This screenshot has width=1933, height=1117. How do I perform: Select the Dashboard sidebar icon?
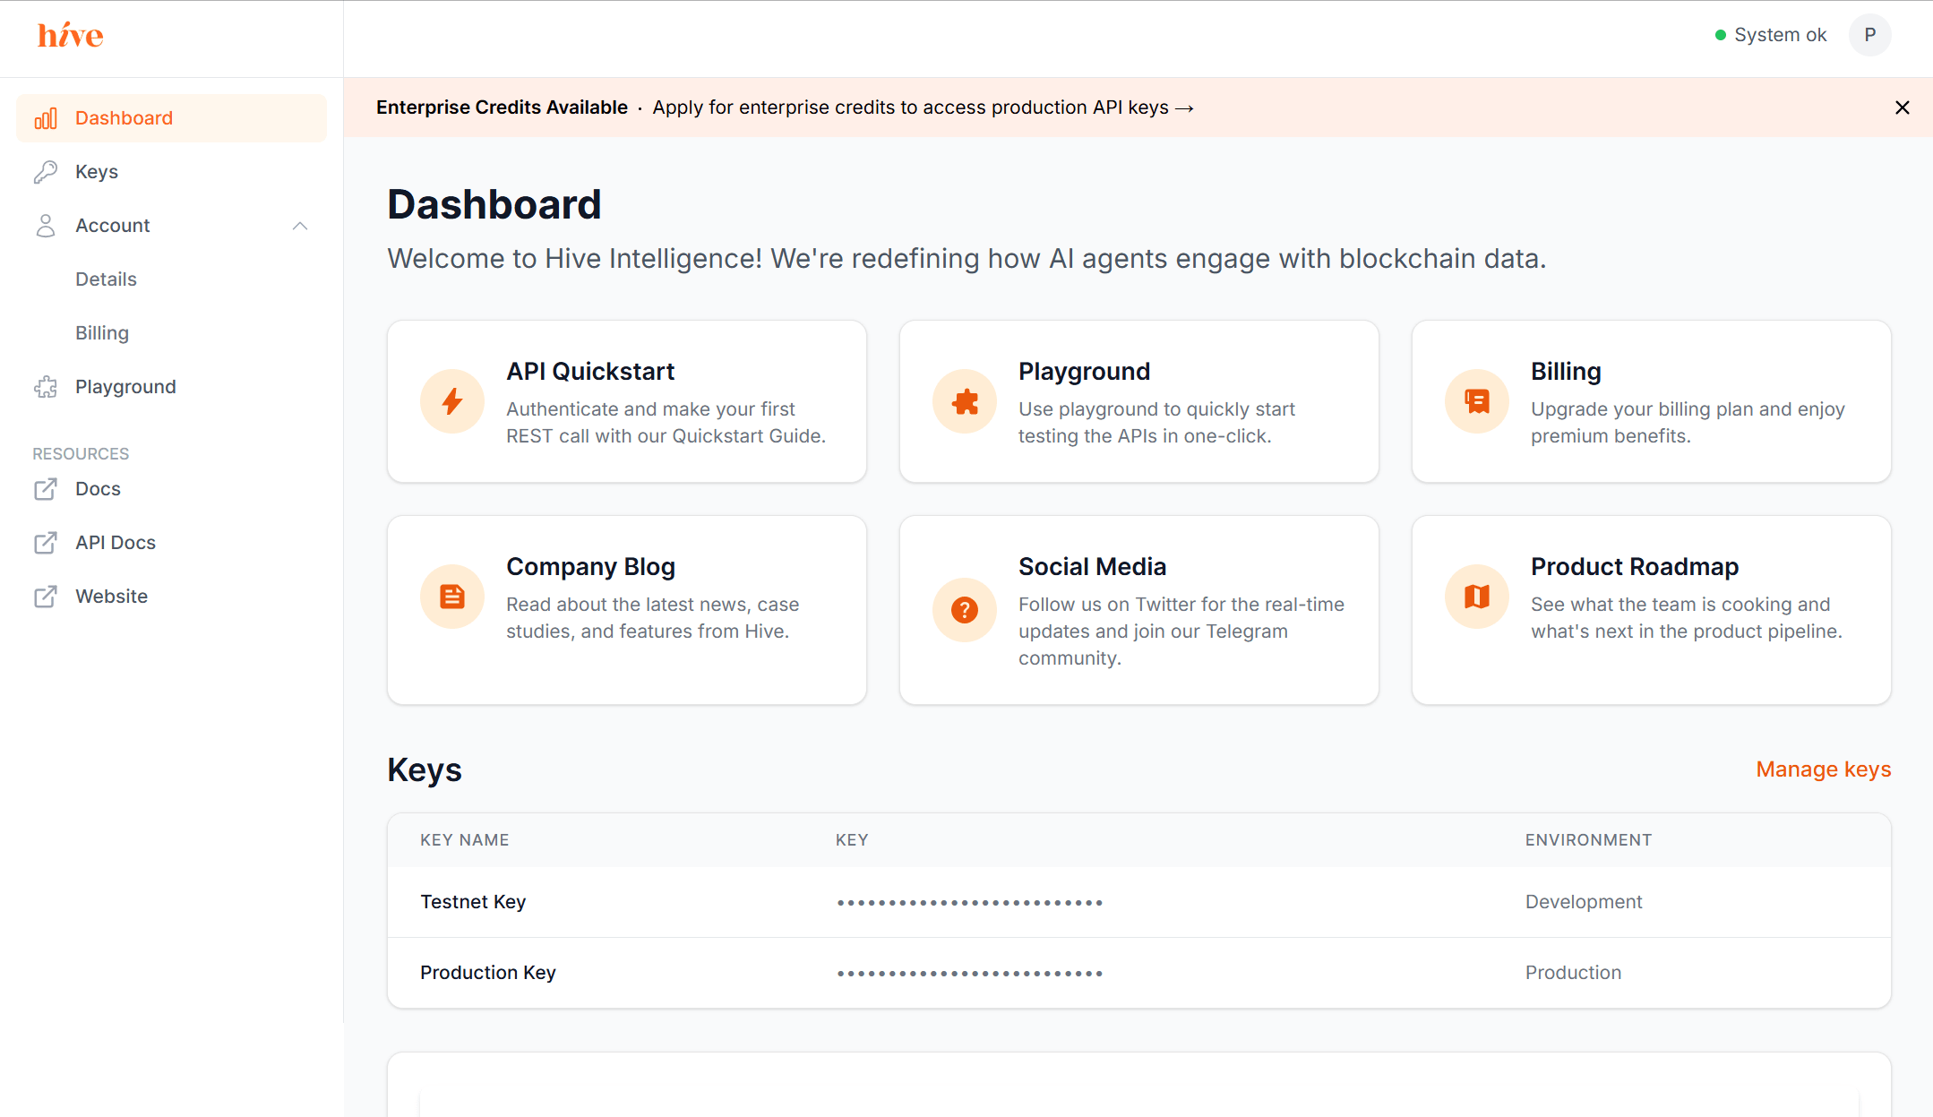[x=45, y=117]
